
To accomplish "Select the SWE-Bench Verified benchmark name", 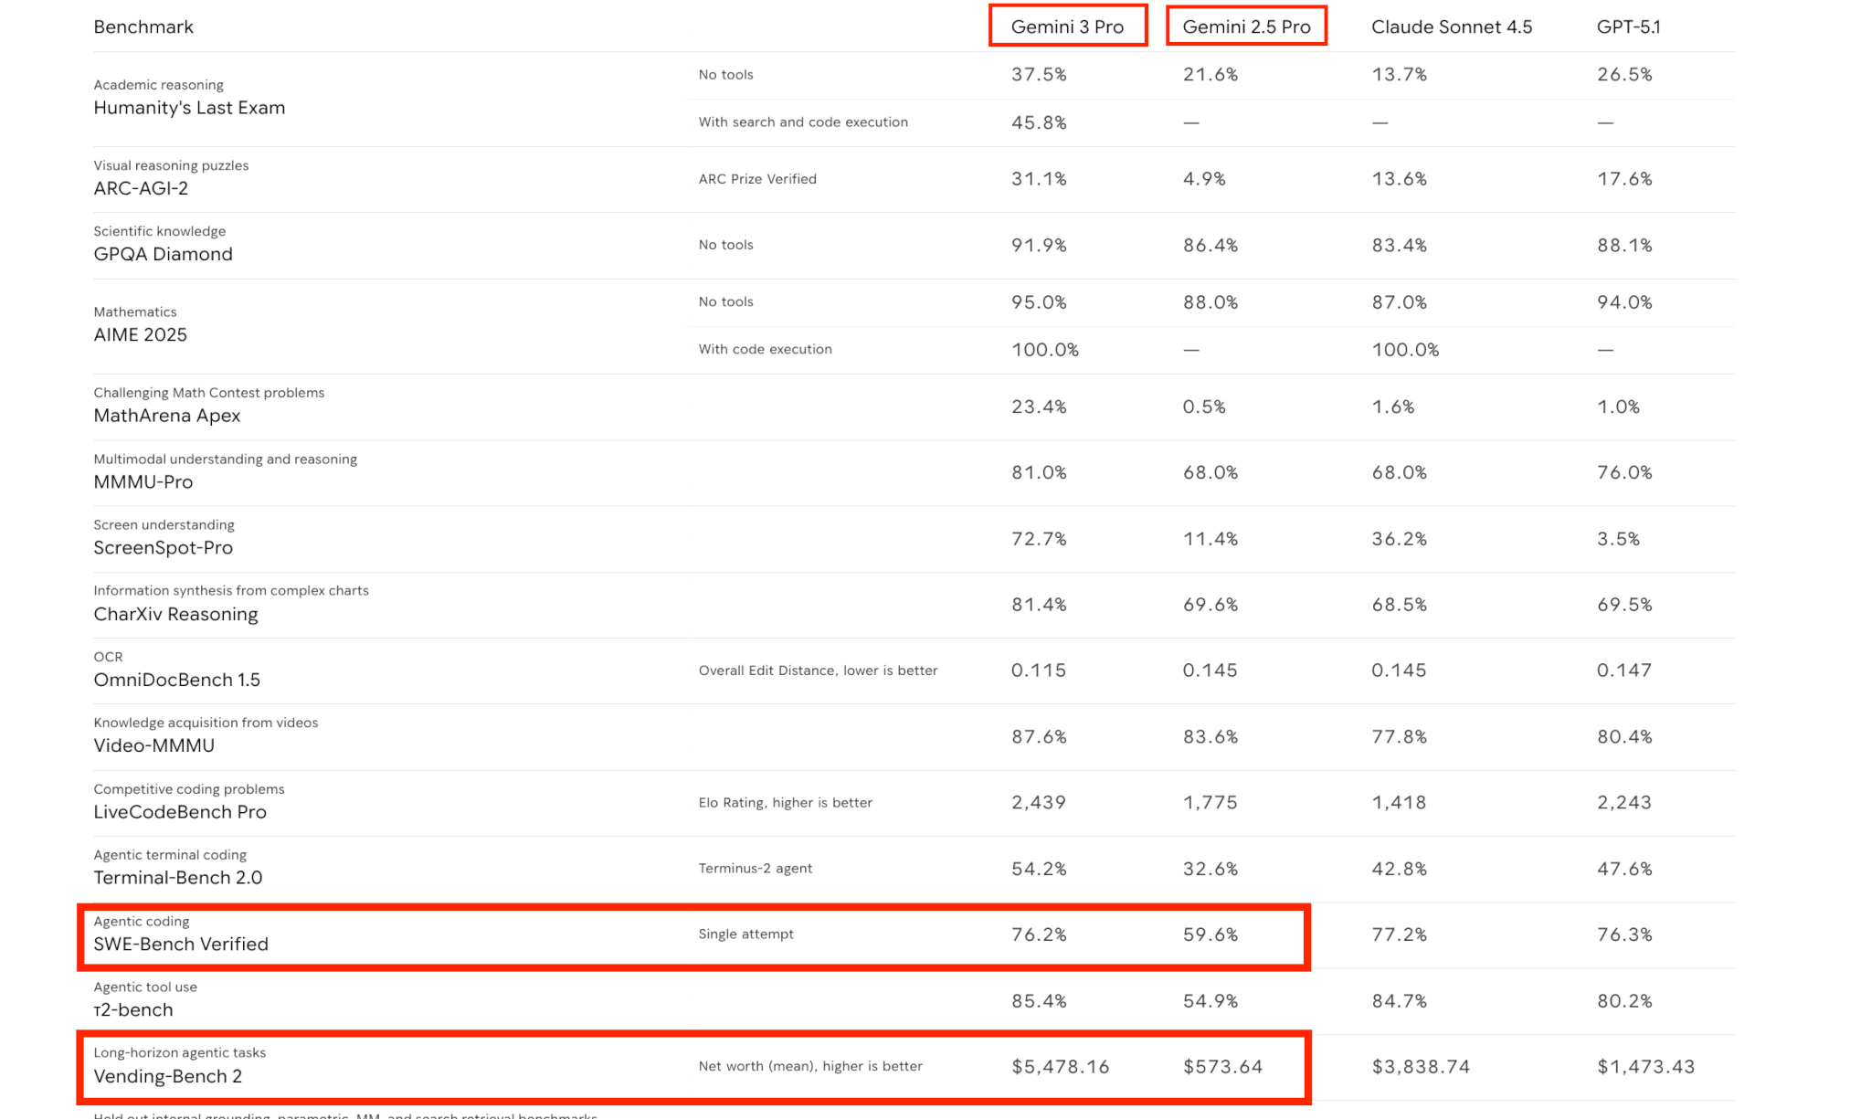I will point(181,945).
